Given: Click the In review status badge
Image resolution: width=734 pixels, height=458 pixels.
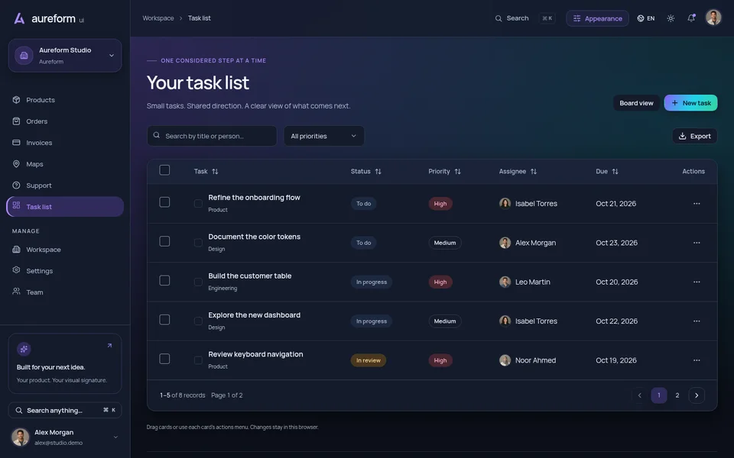Looking at the screenshot, I should (x=369, y=360).
